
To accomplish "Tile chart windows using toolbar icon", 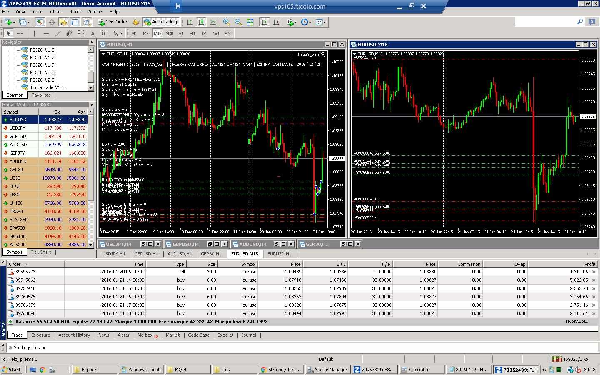I will [x=250, y=22].
